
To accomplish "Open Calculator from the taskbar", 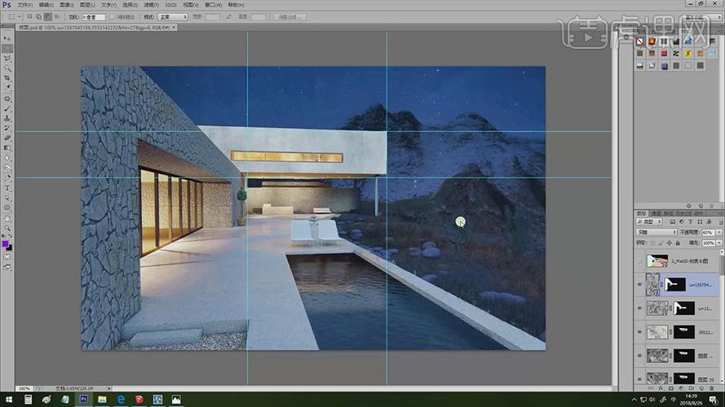I will click(29, 400).
